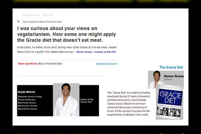Click the vegetarianism question headline
Image resolution: width=201 pixels, height=134 pixels.
pos(67,34)
